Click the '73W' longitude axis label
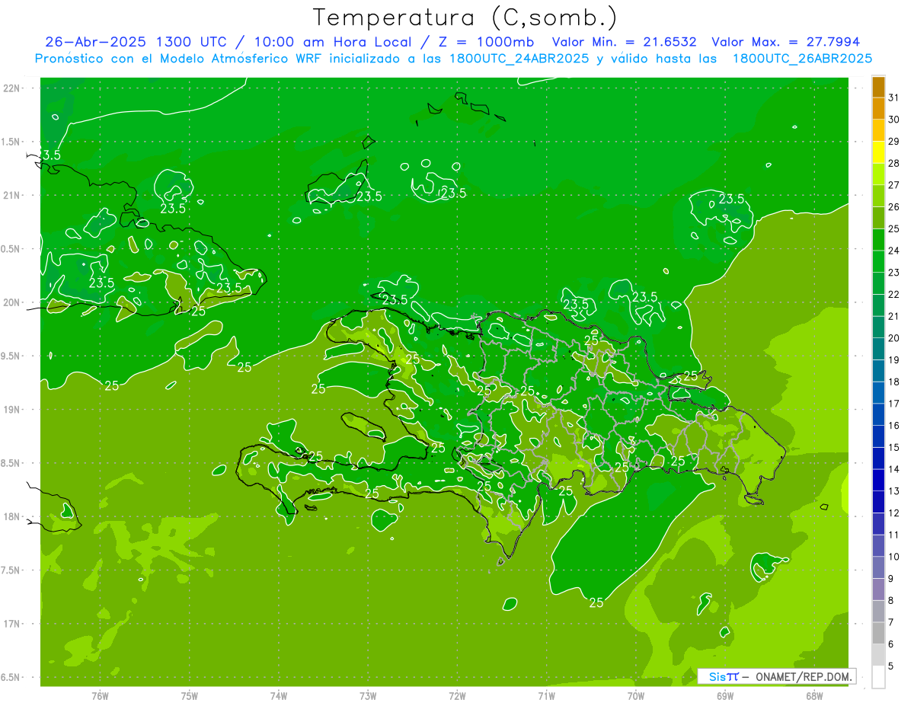 368,696
